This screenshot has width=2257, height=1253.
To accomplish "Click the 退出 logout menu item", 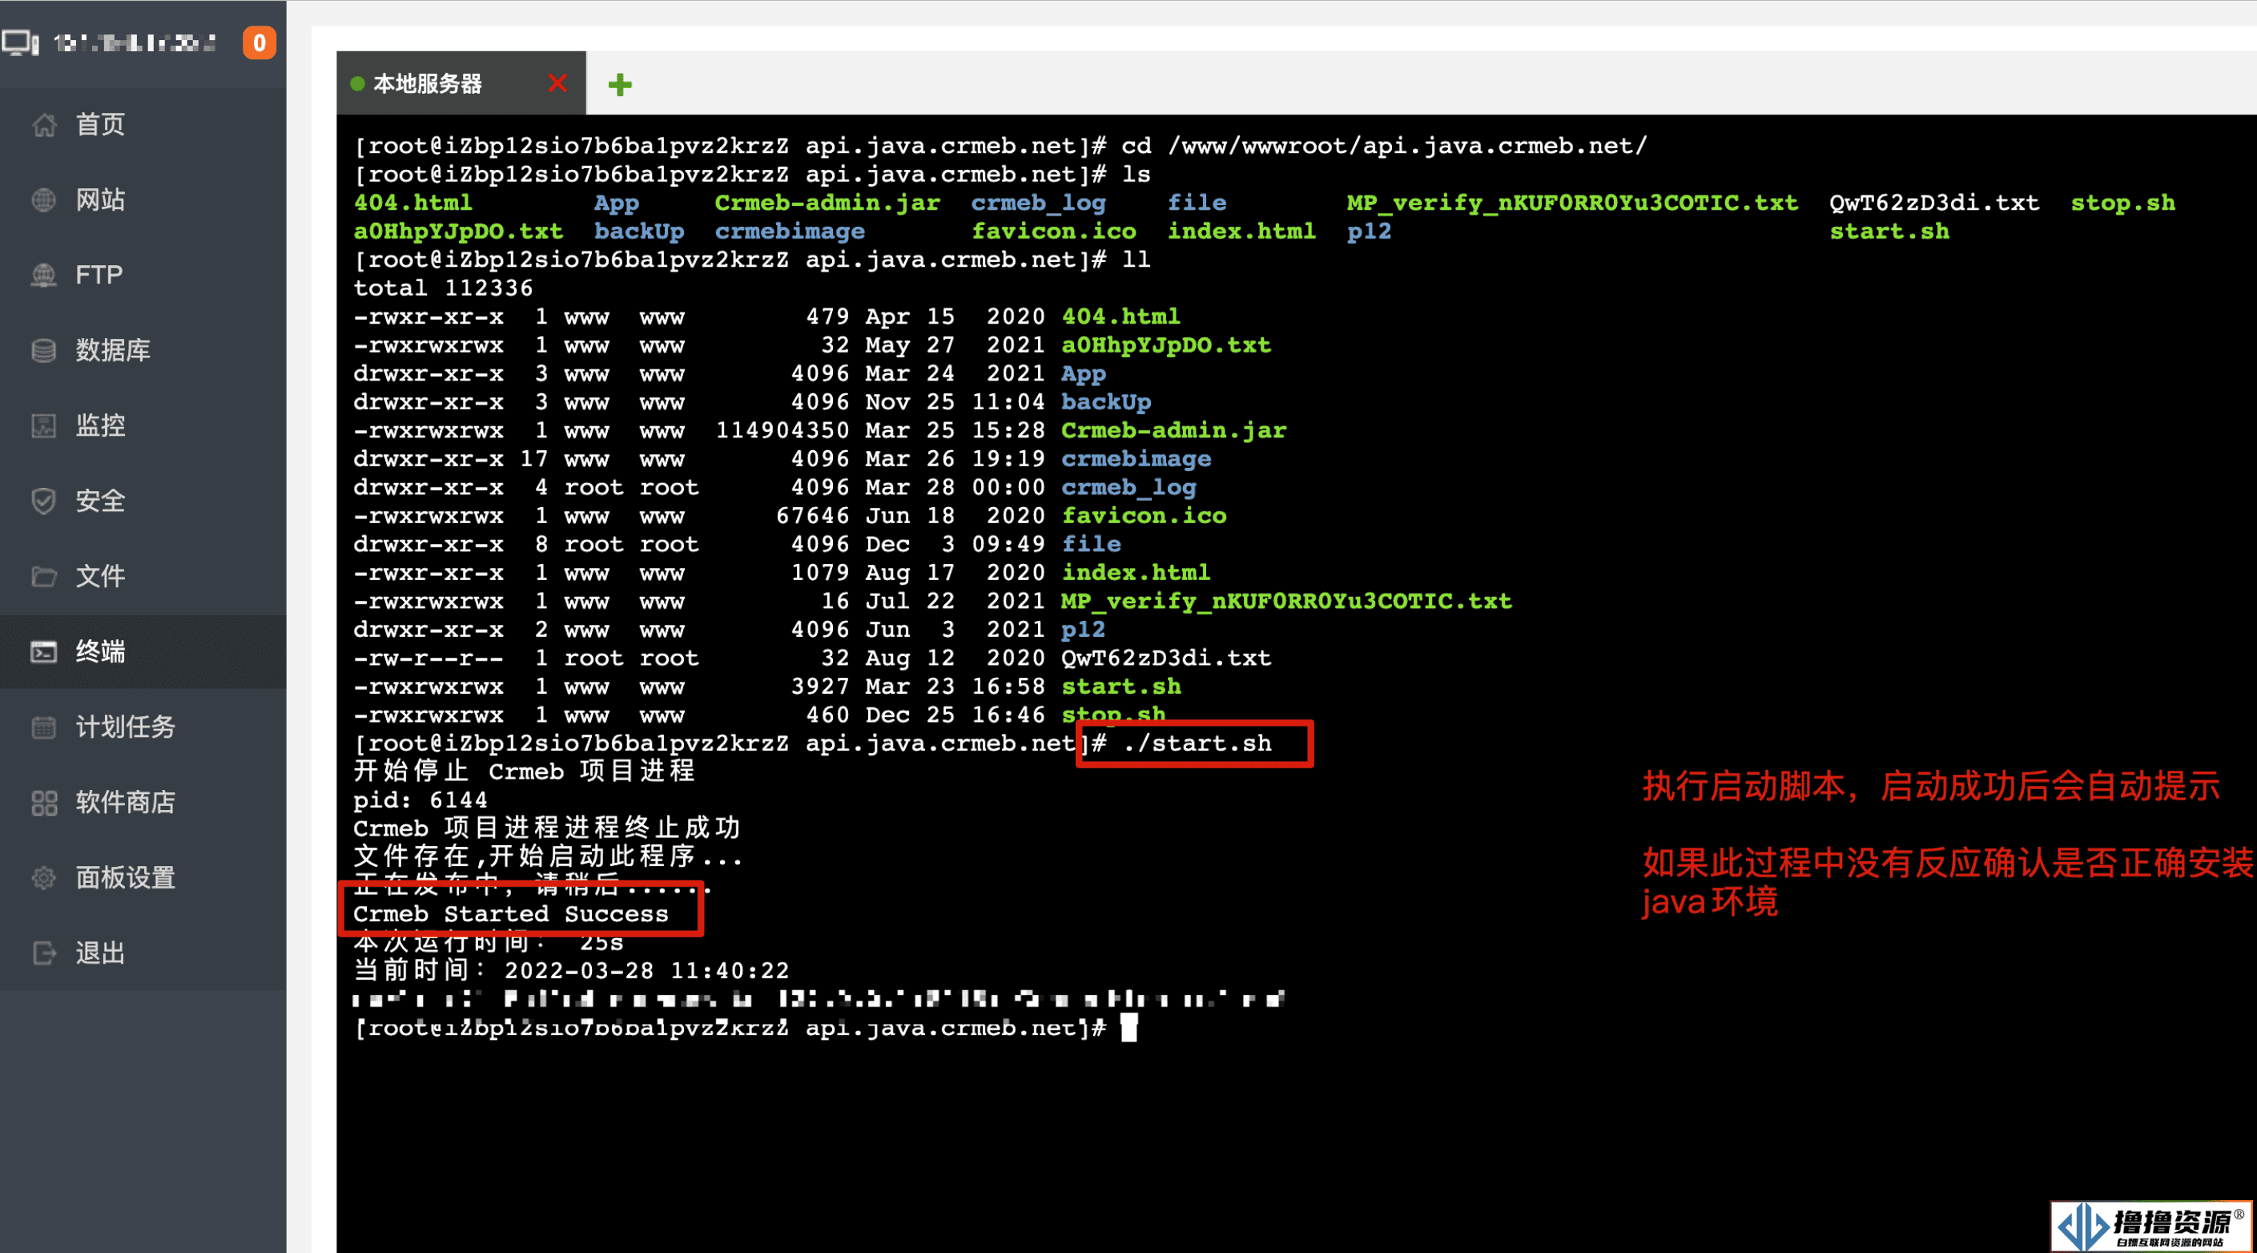I will click(143, 953).
